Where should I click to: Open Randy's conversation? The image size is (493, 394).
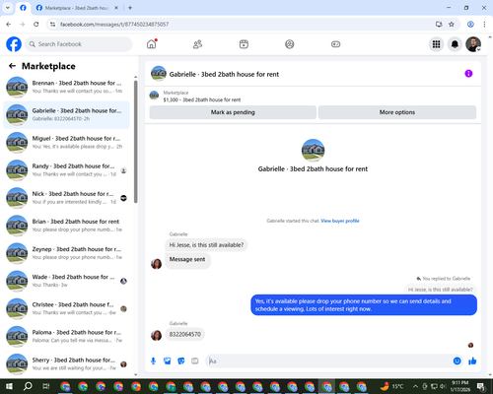click(66, 170)
